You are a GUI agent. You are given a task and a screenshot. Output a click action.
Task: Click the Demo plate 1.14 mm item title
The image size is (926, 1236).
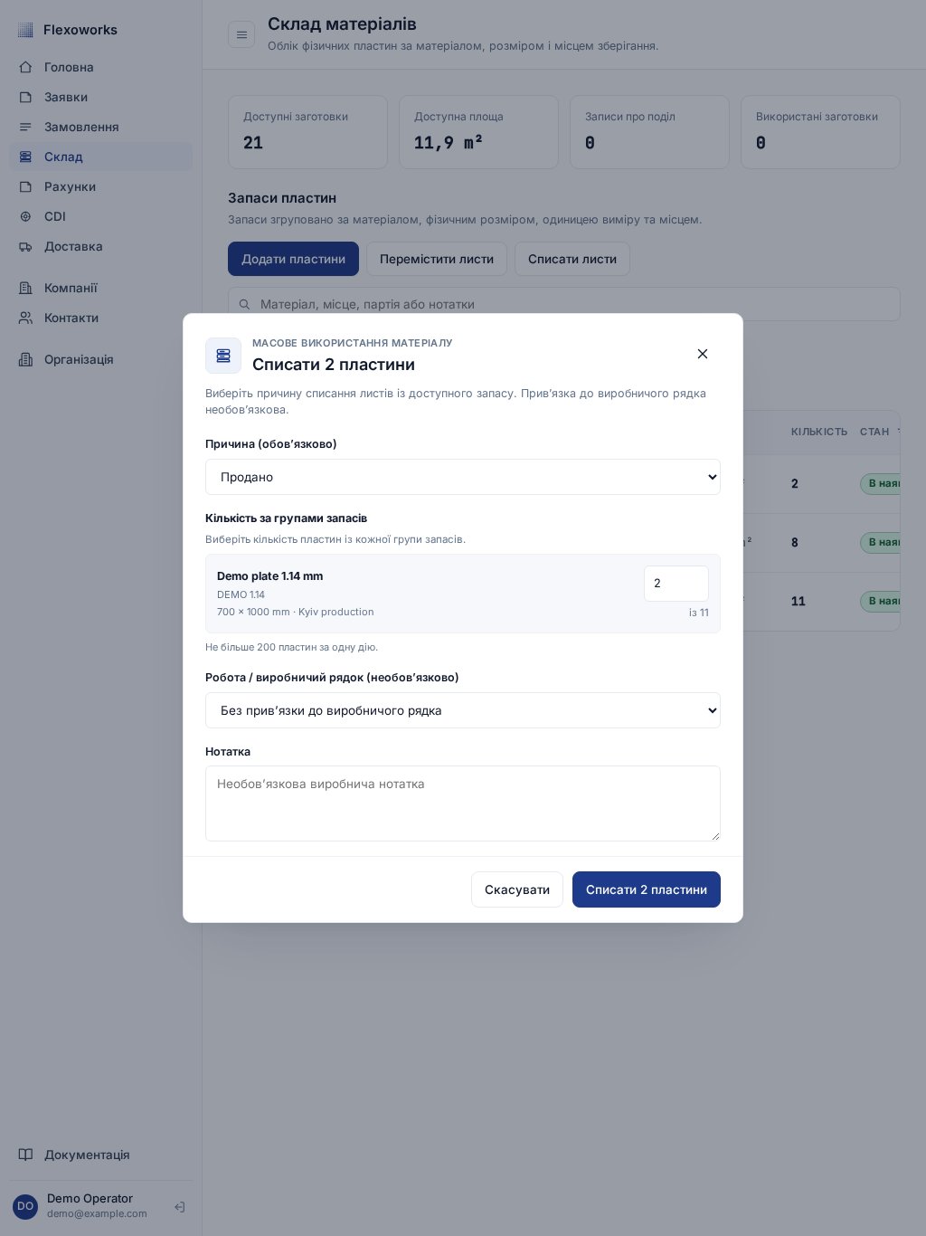click(269, 575)
